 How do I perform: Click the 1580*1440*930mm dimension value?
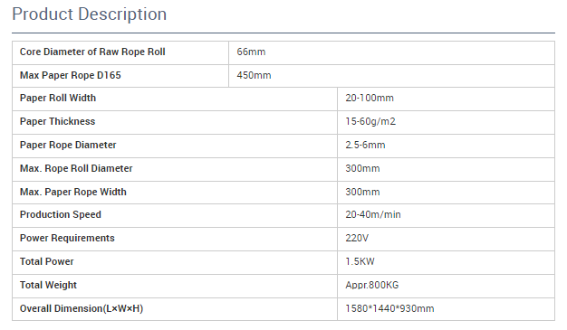coord(389,308)
